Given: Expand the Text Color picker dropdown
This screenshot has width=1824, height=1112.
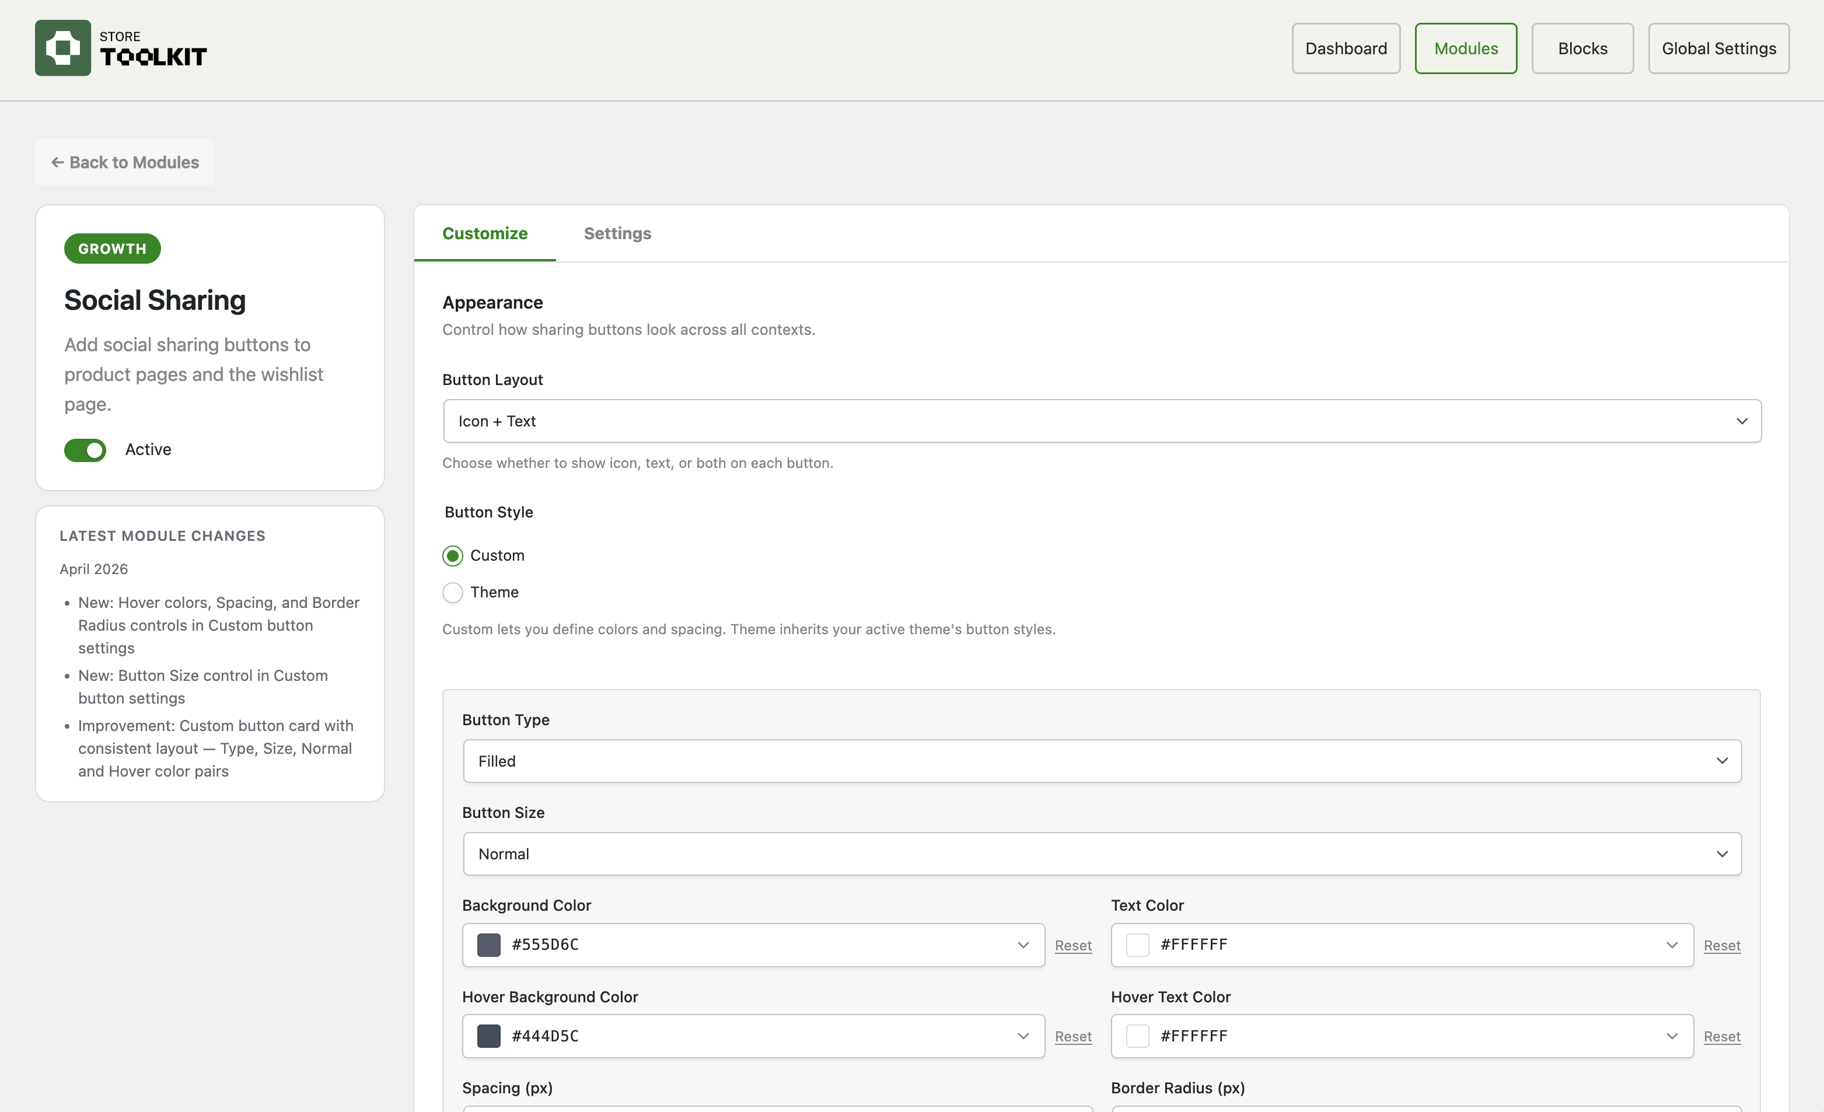Looking at the screenshot, I should coord(1672,945).
